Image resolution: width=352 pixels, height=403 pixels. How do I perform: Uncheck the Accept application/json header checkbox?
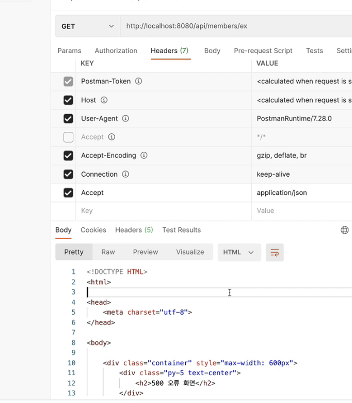pyautogui.click(x=68, y=193)
